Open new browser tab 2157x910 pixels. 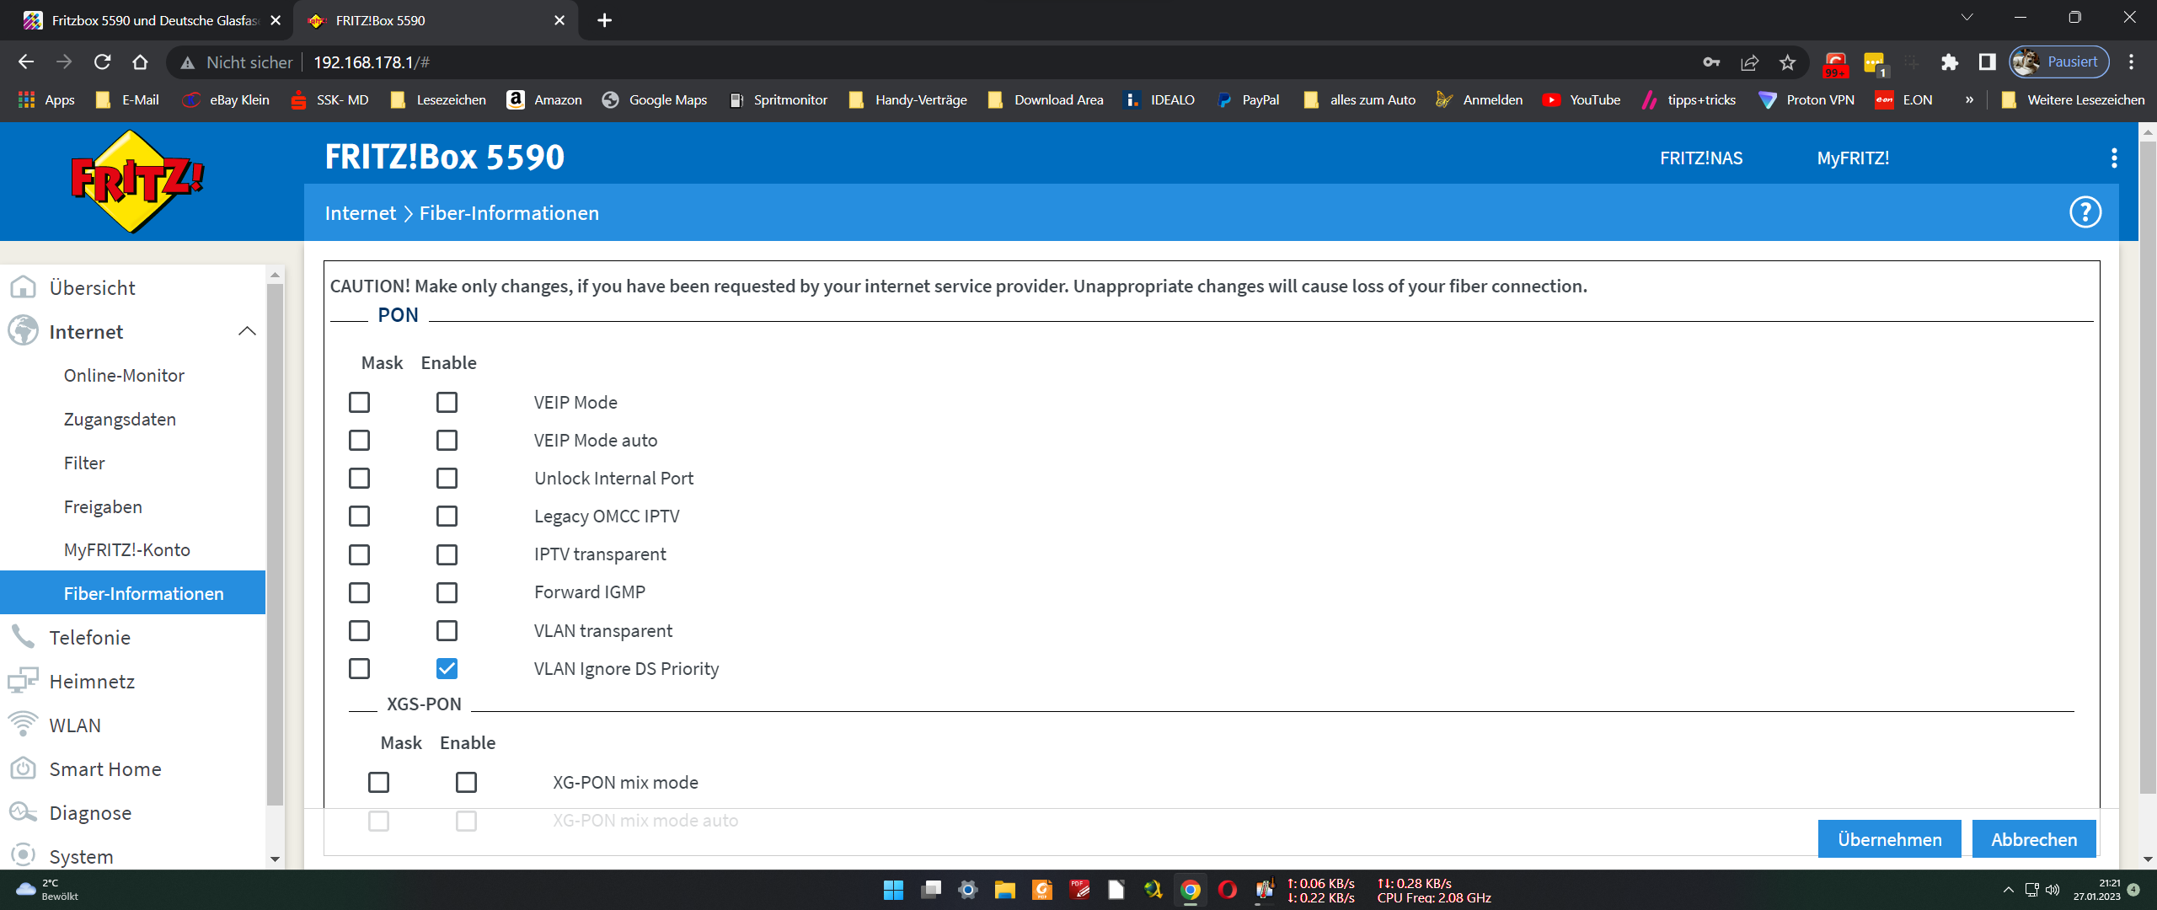coord(604,20)
